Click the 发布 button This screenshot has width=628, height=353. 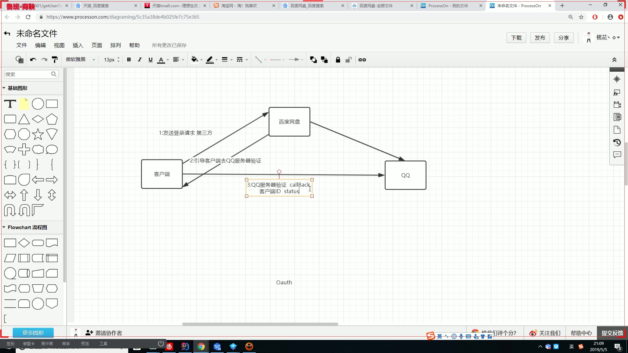click(540, 38)
